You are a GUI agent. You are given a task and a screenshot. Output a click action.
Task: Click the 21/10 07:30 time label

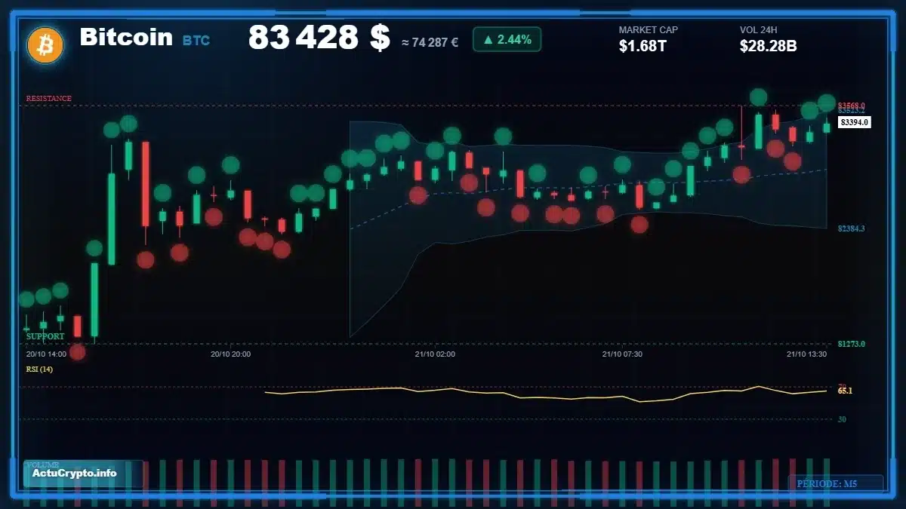tap(622, 354)
